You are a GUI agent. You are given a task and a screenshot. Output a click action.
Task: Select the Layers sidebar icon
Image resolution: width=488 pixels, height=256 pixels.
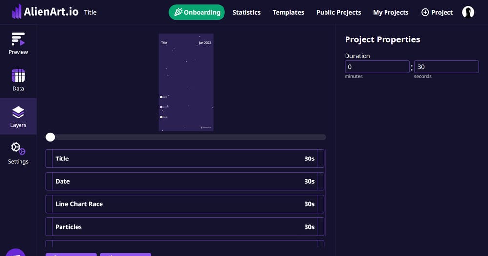pos(18,116)
